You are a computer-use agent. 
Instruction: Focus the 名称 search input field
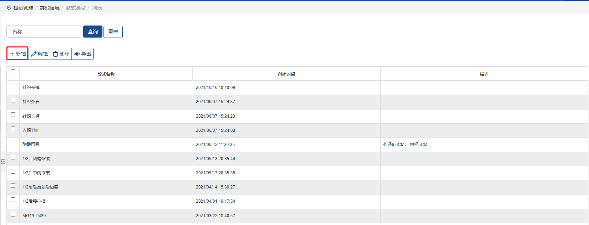coord(54,32)
